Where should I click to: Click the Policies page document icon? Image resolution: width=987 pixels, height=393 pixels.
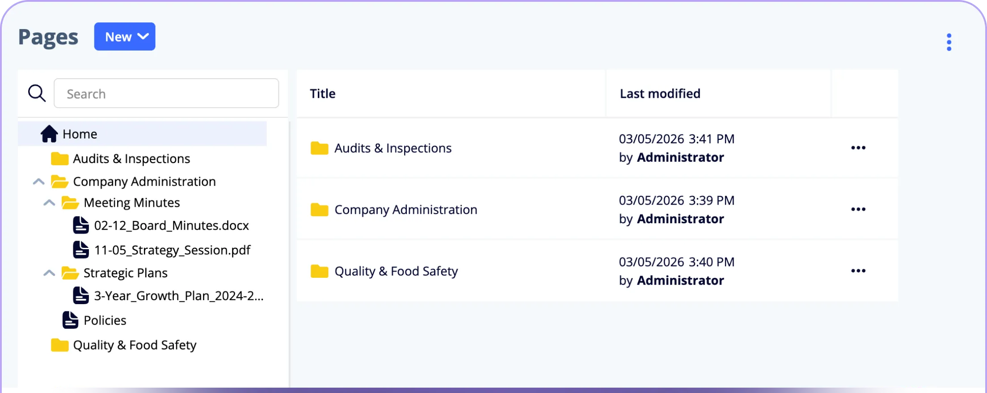point(70,320)
